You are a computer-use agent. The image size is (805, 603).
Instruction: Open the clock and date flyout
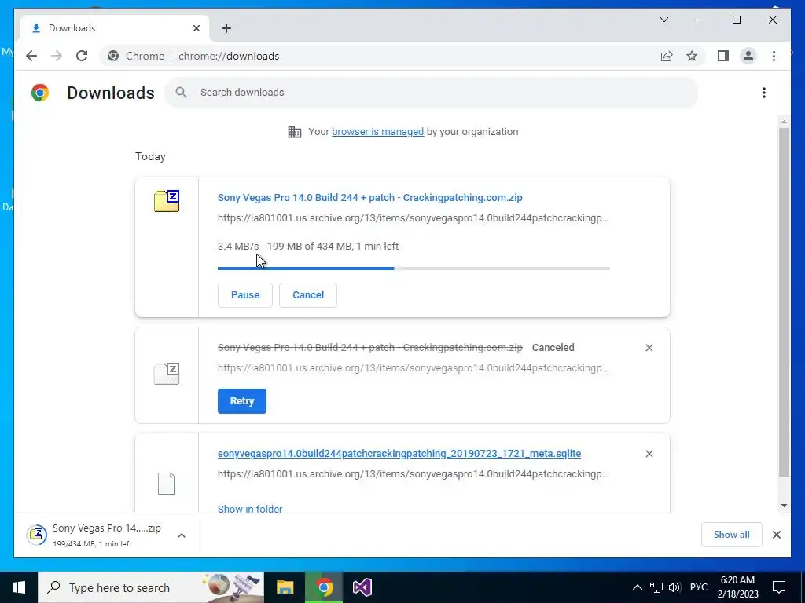(x=737, y=587)
